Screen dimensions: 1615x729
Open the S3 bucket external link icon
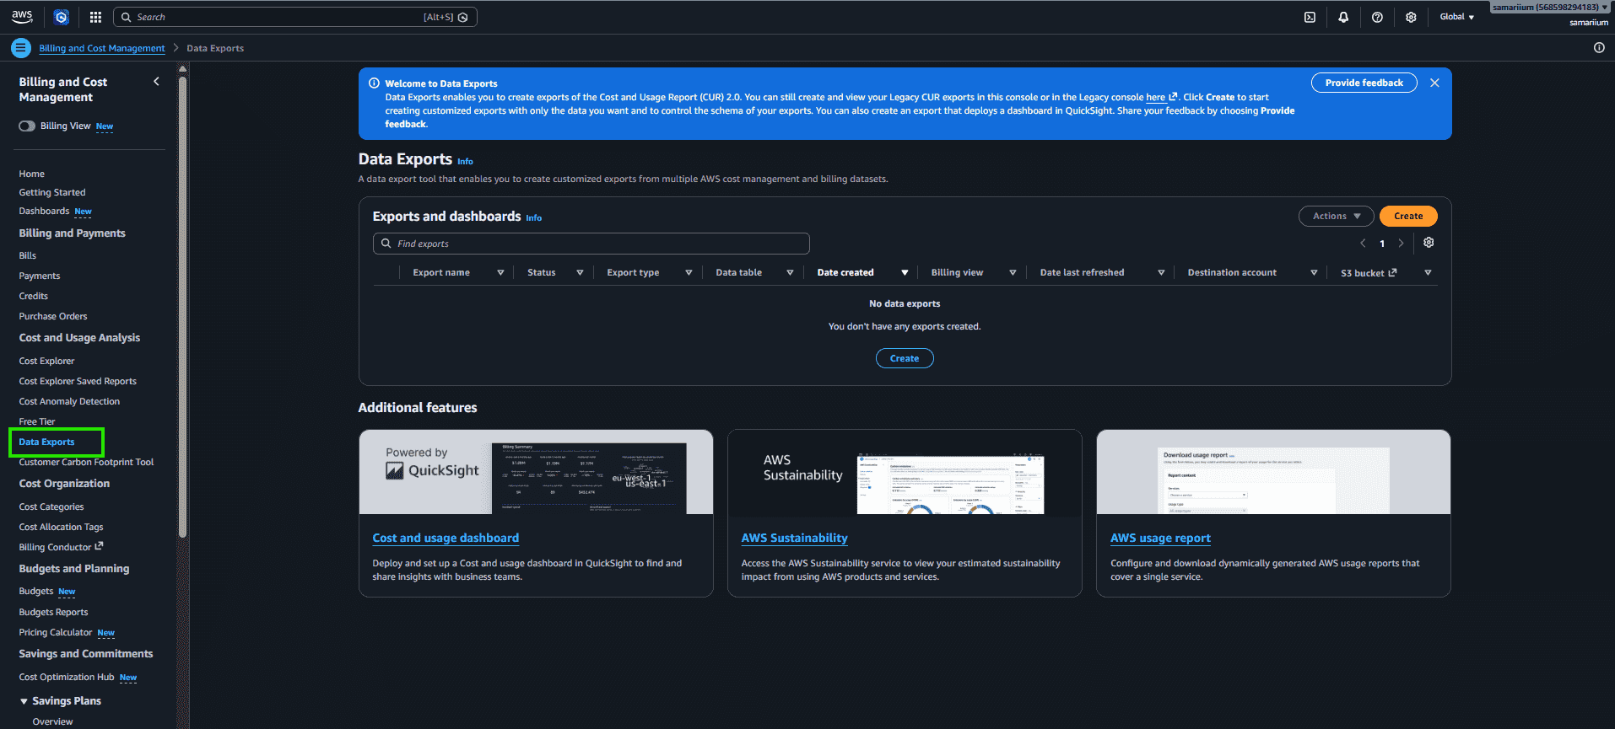pos(1392,272)
